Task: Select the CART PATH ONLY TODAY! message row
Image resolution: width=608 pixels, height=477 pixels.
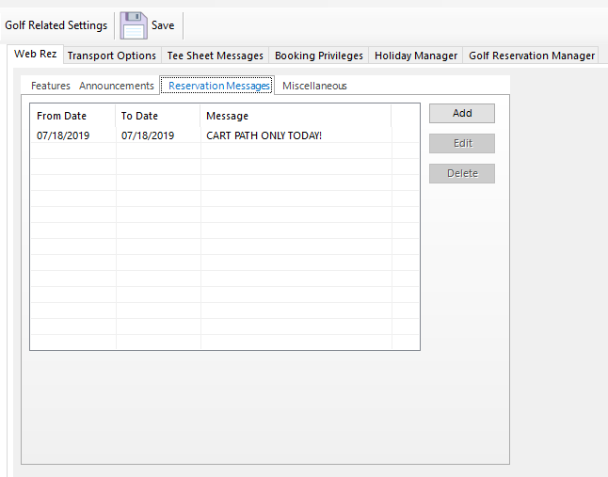Action: [264, 135]
